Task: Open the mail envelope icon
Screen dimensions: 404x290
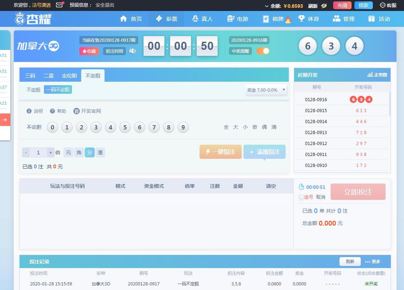Action: (x=59, y=5)
